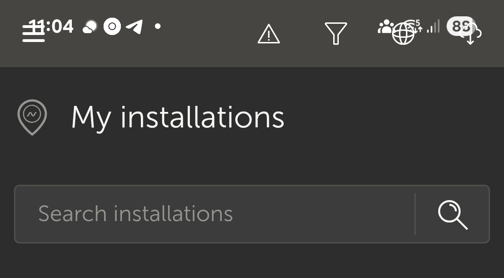Click the My installations heading
504x278 pixels.
click(177, 117)
